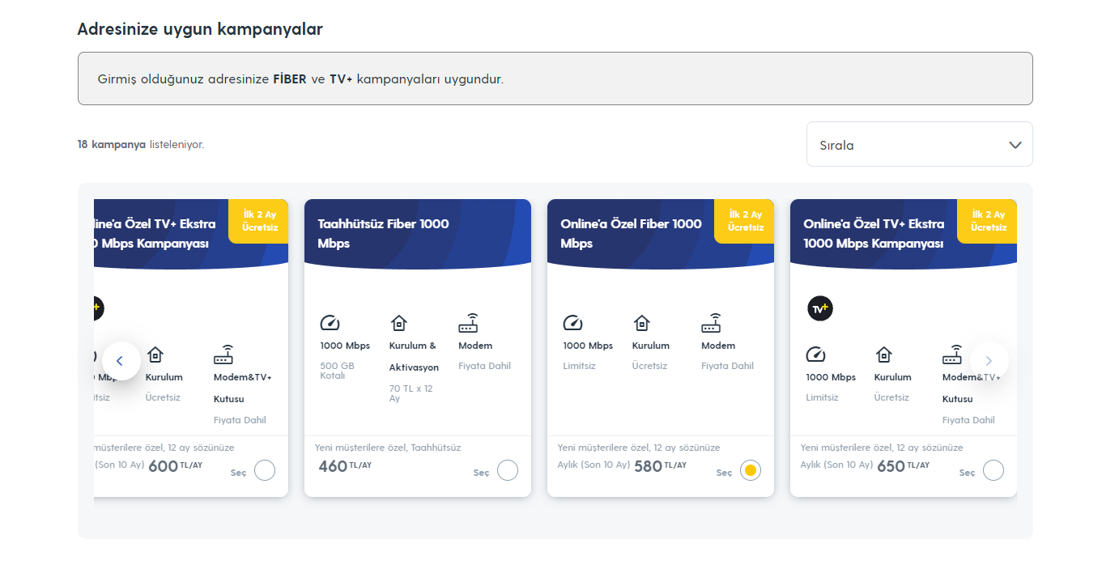Click speedometer icon in Taahhütsüz Fiber card
The image size is (1102, 573).
330,323
